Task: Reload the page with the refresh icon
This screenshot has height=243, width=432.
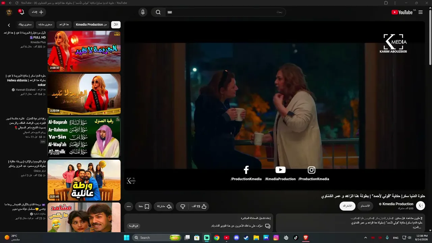Action: [17, 3]
